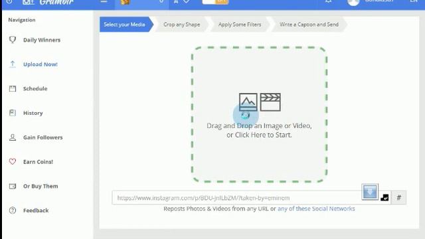Click 'or Click Here to Start.' text
425x239 pixels.
point(259,135)
